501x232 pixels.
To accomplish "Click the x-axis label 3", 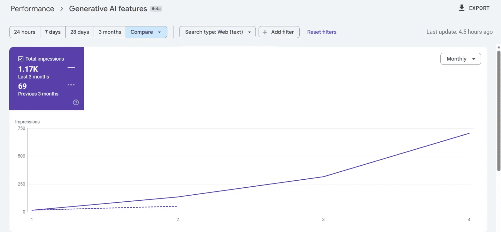I will click(323, 220).
